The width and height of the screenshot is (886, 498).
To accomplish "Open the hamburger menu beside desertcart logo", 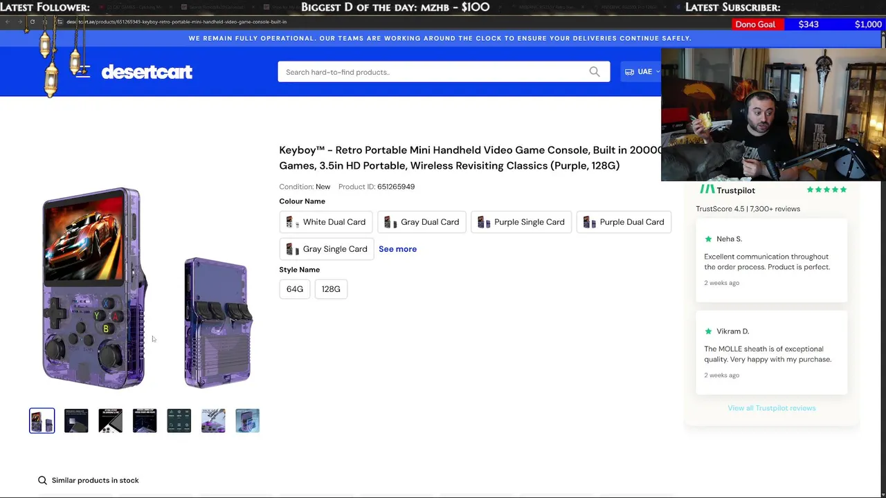I will (83, 71).
